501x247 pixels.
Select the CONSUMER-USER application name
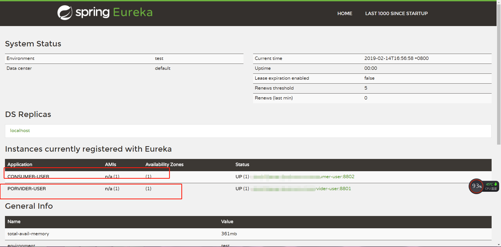point(28,177)
